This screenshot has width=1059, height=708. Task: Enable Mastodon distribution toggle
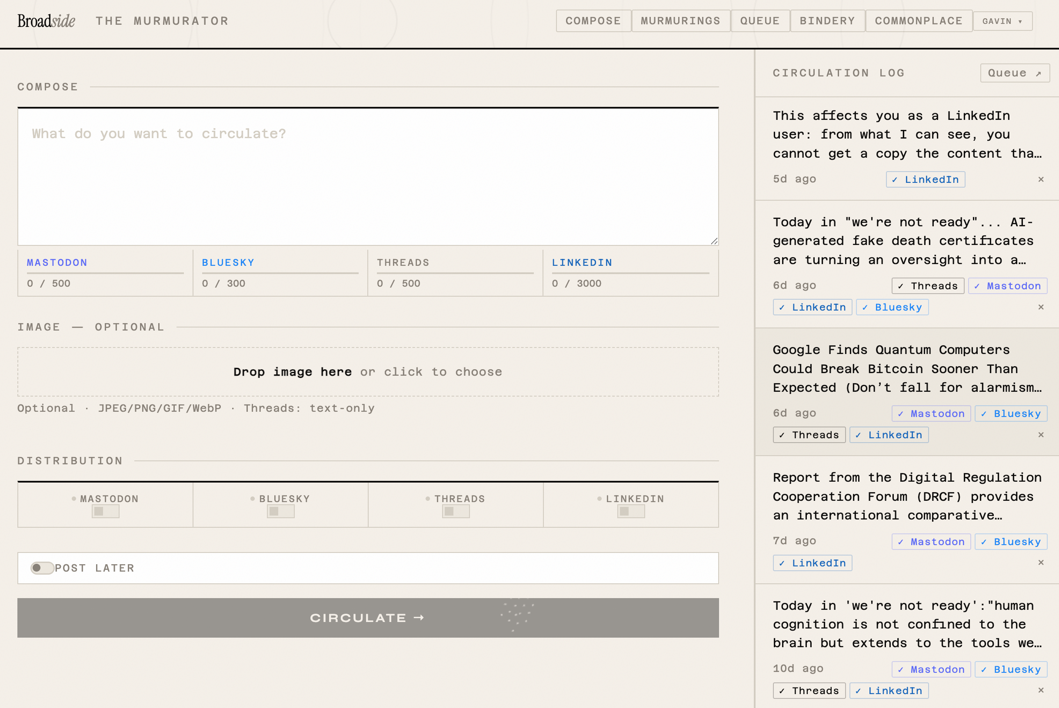[105, 511]
